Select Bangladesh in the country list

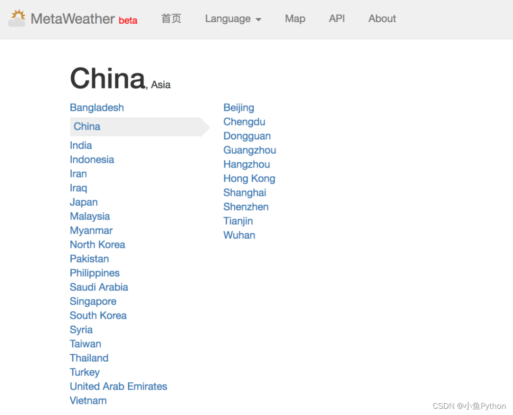tap(97, 108)
